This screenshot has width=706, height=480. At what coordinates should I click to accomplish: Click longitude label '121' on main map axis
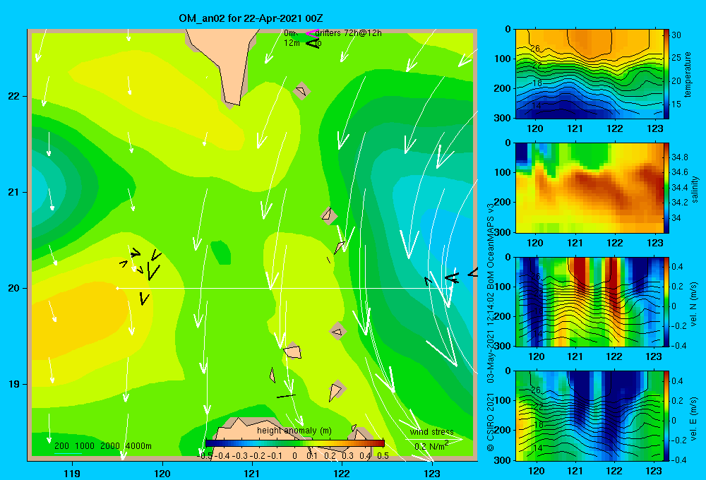tap(252, 473)
